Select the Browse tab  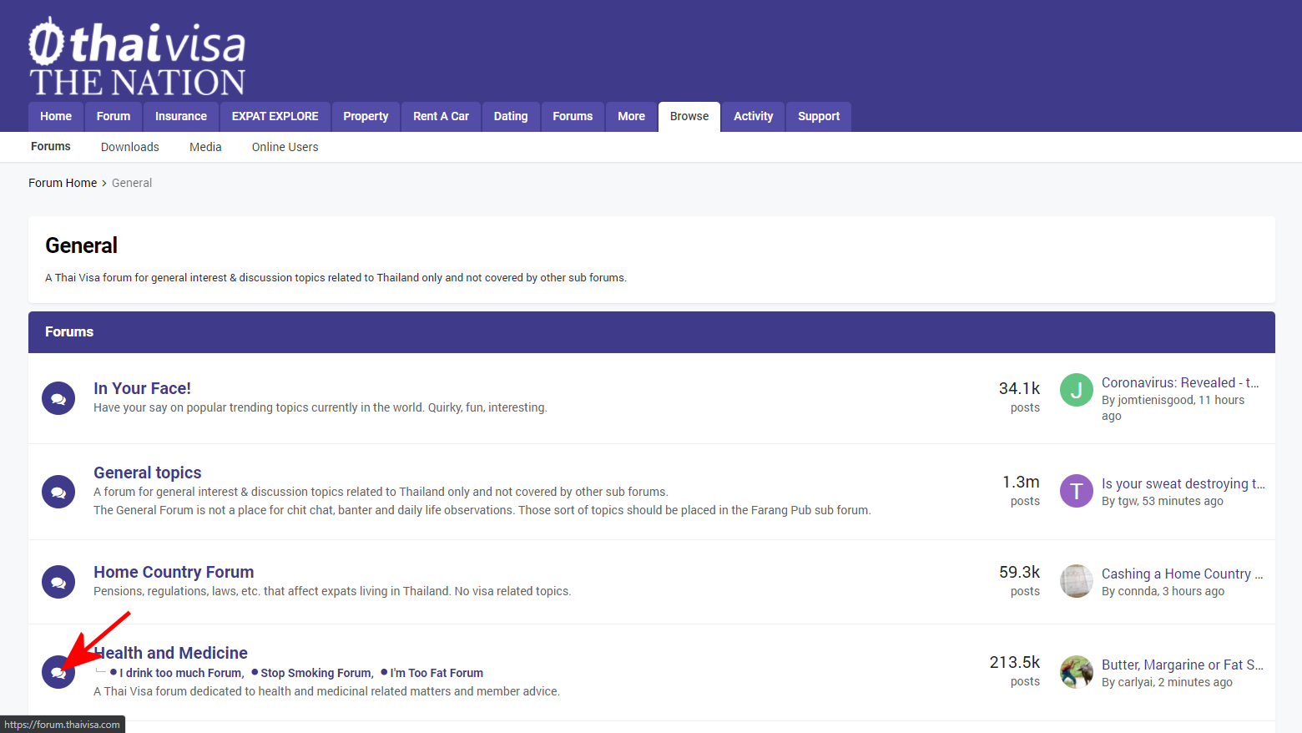689,117
